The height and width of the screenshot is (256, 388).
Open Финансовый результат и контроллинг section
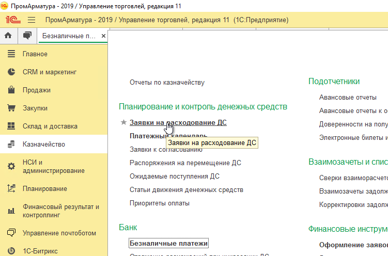(61, 211)
